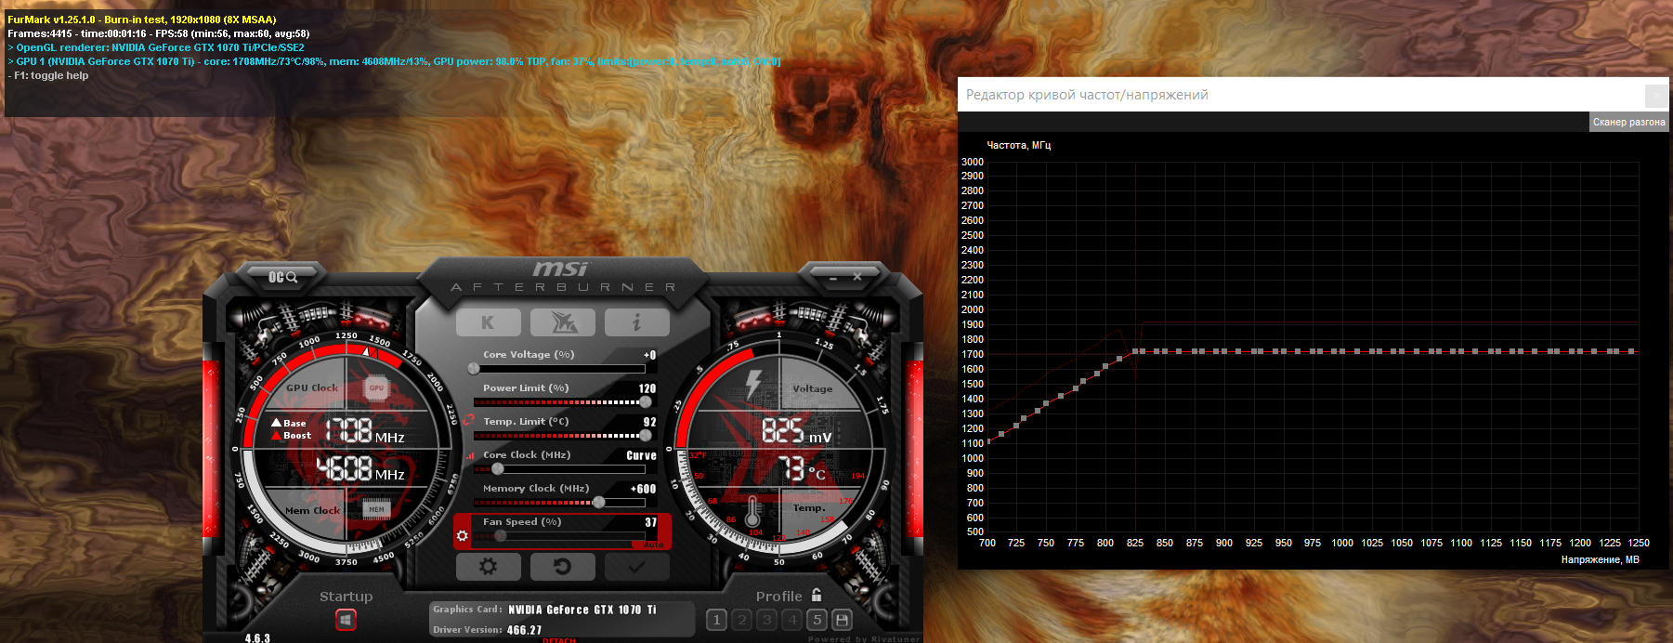Click the 825 mV voltage readout
Viewport: 1673px width, 643px height.
(796, 430)
